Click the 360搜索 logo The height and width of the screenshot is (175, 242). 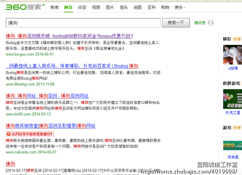[25, 7]
